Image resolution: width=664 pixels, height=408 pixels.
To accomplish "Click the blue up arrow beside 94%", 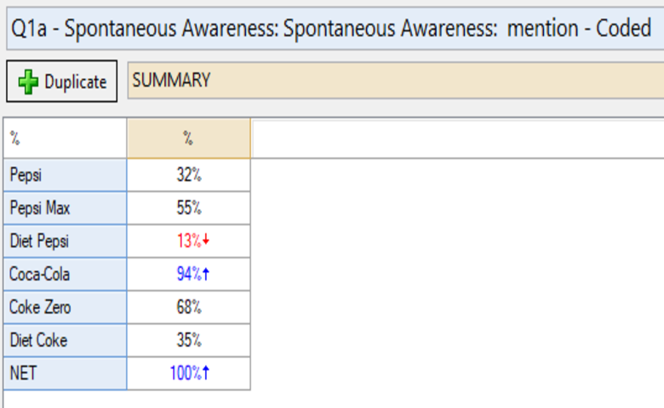I will (x=206, y=274).
